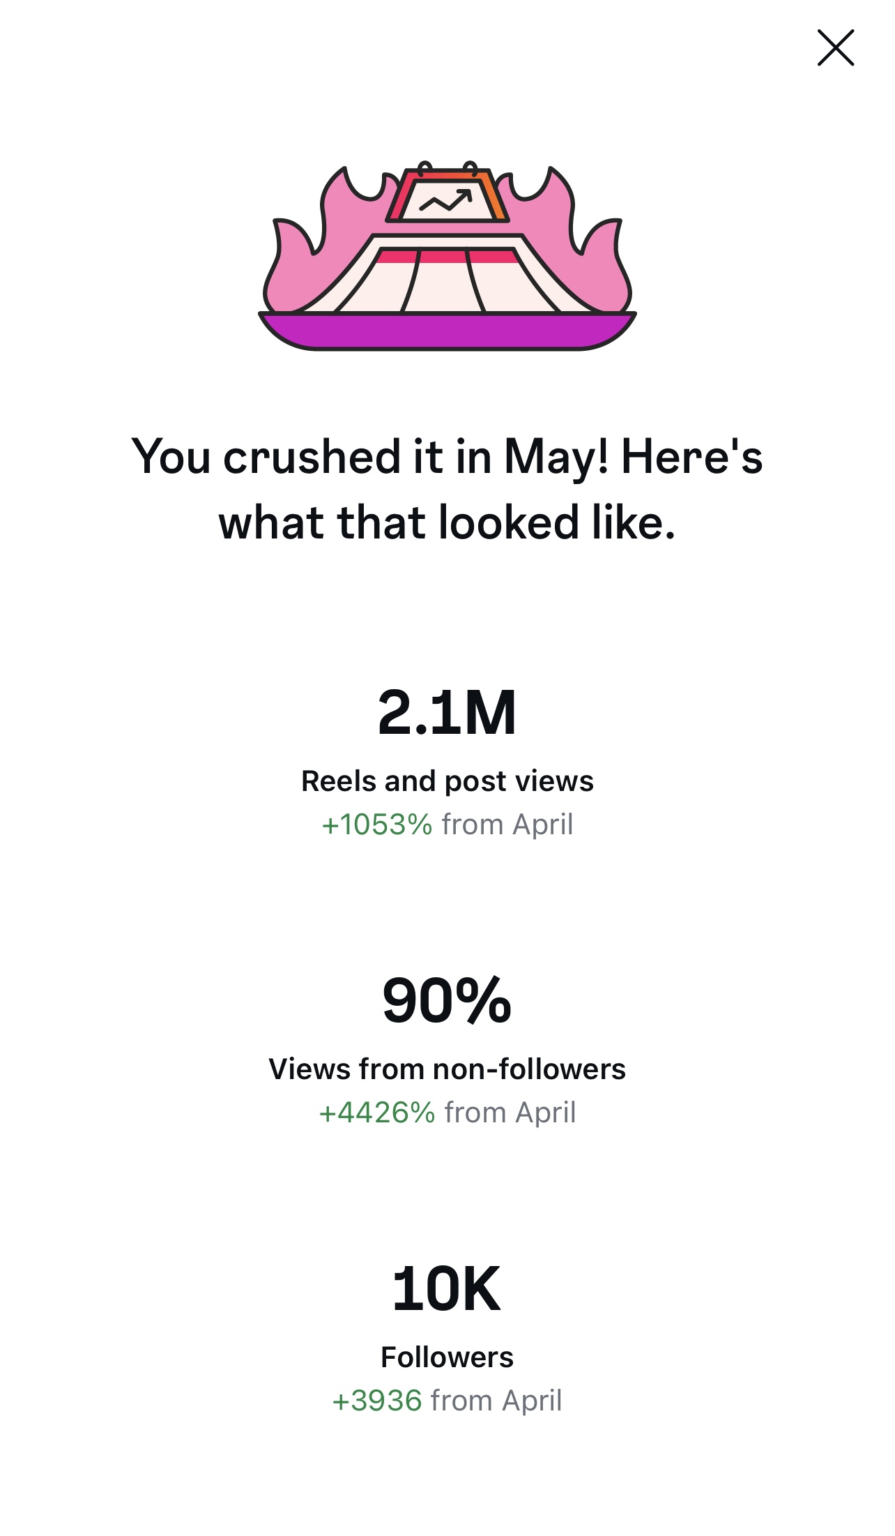The image size is (895, 1536).
Task: Tap 'from April' beside +1053%
Action: (507, 825)
